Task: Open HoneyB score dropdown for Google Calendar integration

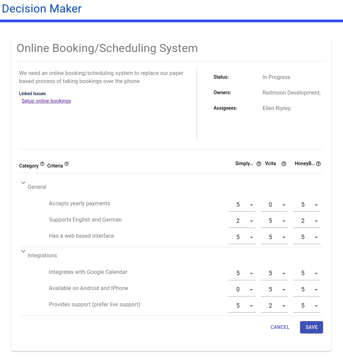Action: (x=307, y=274)
